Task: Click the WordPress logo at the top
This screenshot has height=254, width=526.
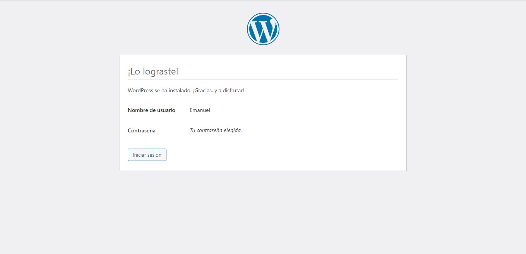Action: pos(263,29)
